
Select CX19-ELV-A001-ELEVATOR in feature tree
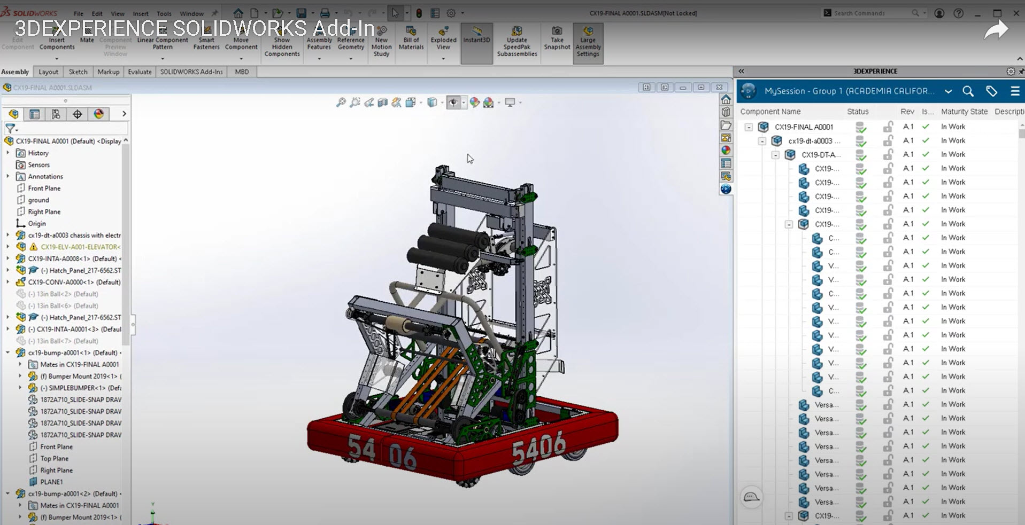(81, 247)
